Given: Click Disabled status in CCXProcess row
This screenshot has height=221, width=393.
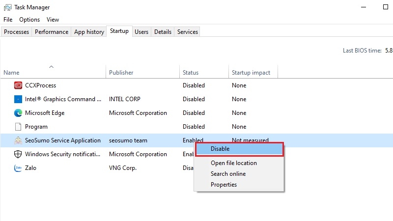Looking at the screenshot, I should [x=194, y=85].
